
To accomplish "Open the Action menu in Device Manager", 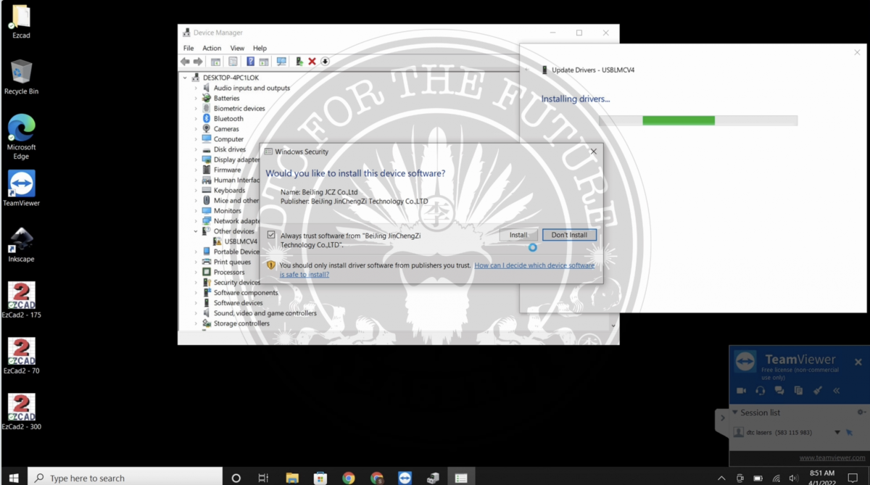I will (212, 48).
